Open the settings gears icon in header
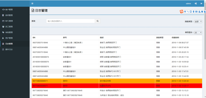 point(196,4)
